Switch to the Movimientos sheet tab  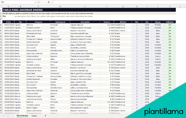(22, 116)
